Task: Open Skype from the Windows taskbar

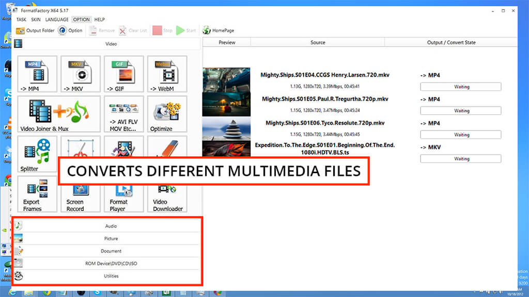Action: 98,292
